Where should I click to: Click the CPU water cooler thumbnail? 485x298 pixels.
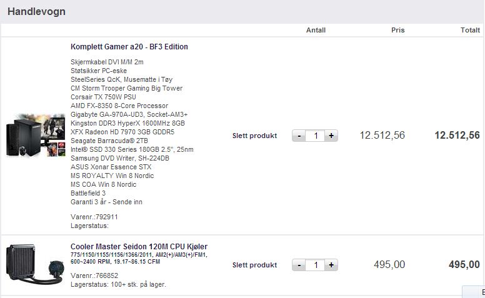pyautogui.click(x=34, y=264)
